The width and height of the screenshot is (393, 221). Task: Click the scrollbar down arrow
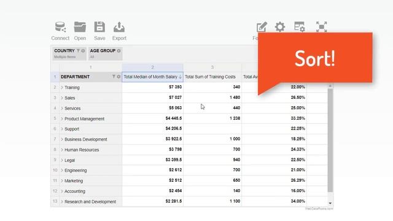[330, 203]
